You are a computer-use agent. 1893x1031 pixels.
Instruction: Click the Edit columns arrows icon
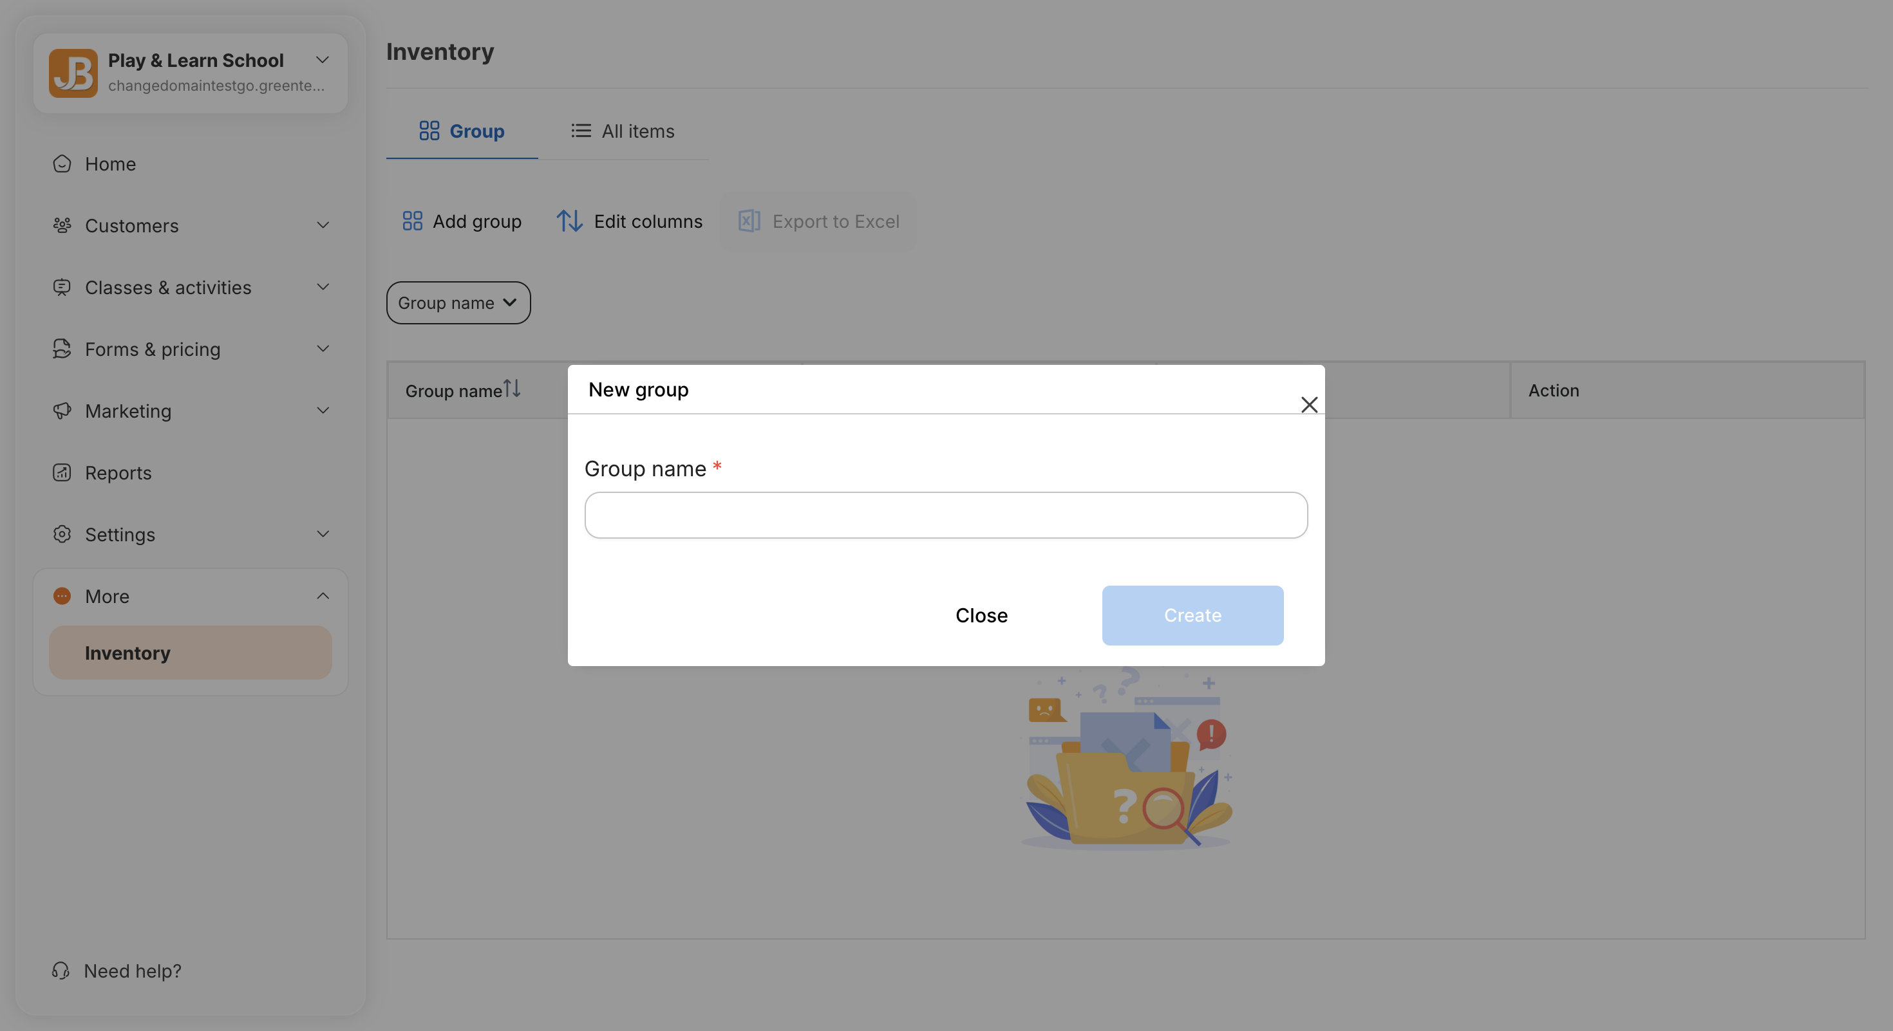point(570,221)
